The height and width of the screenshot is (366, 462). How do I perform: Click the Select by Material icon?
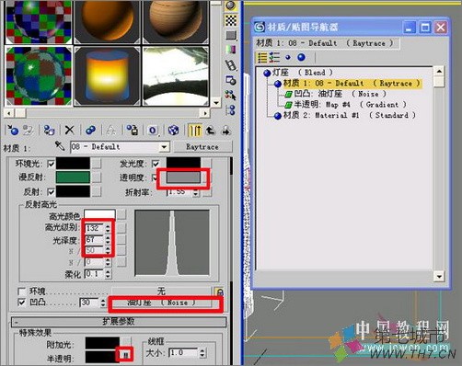coord(231,96)
